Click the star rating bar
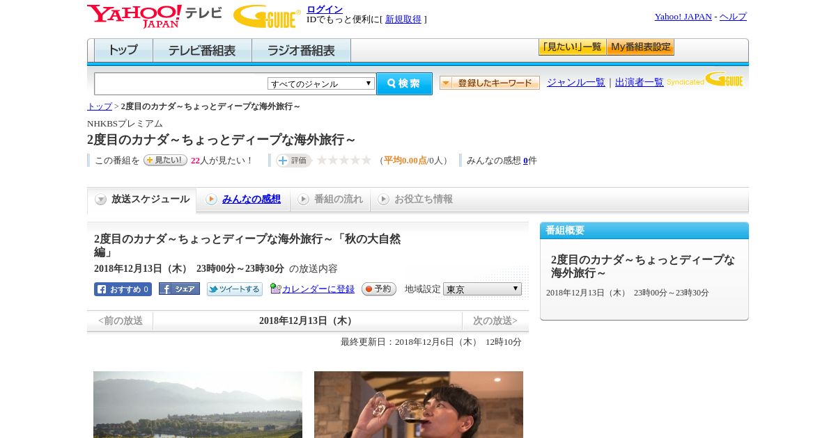The width and height of the screenshot is (836, 438). [344, 160]
